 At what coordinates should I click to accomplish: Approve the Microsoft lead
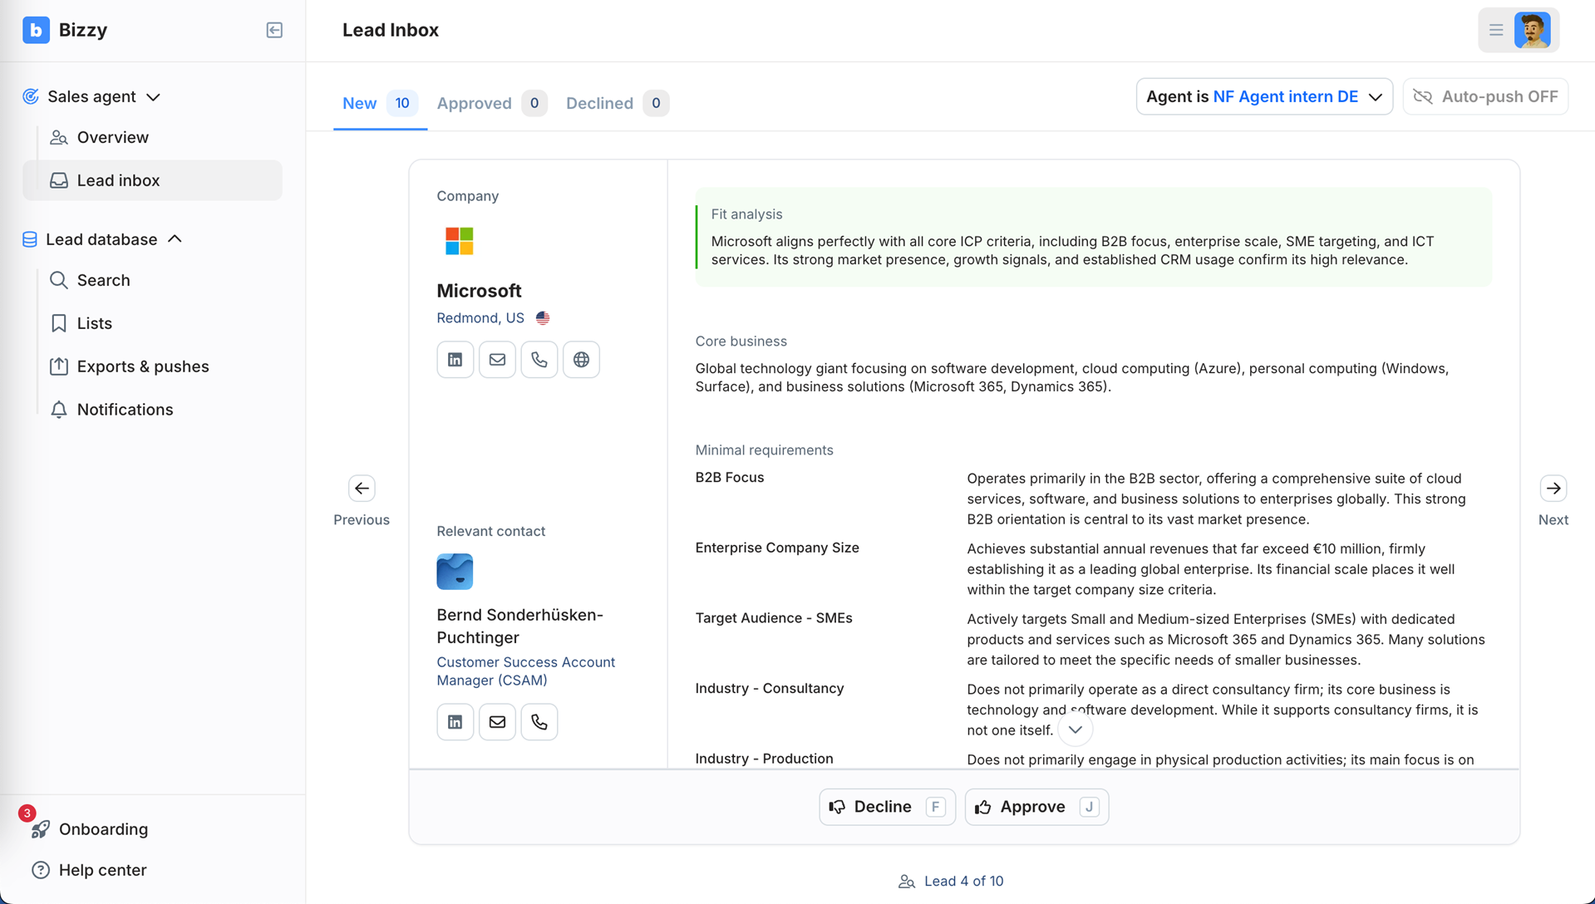(x=1036, y=807)
